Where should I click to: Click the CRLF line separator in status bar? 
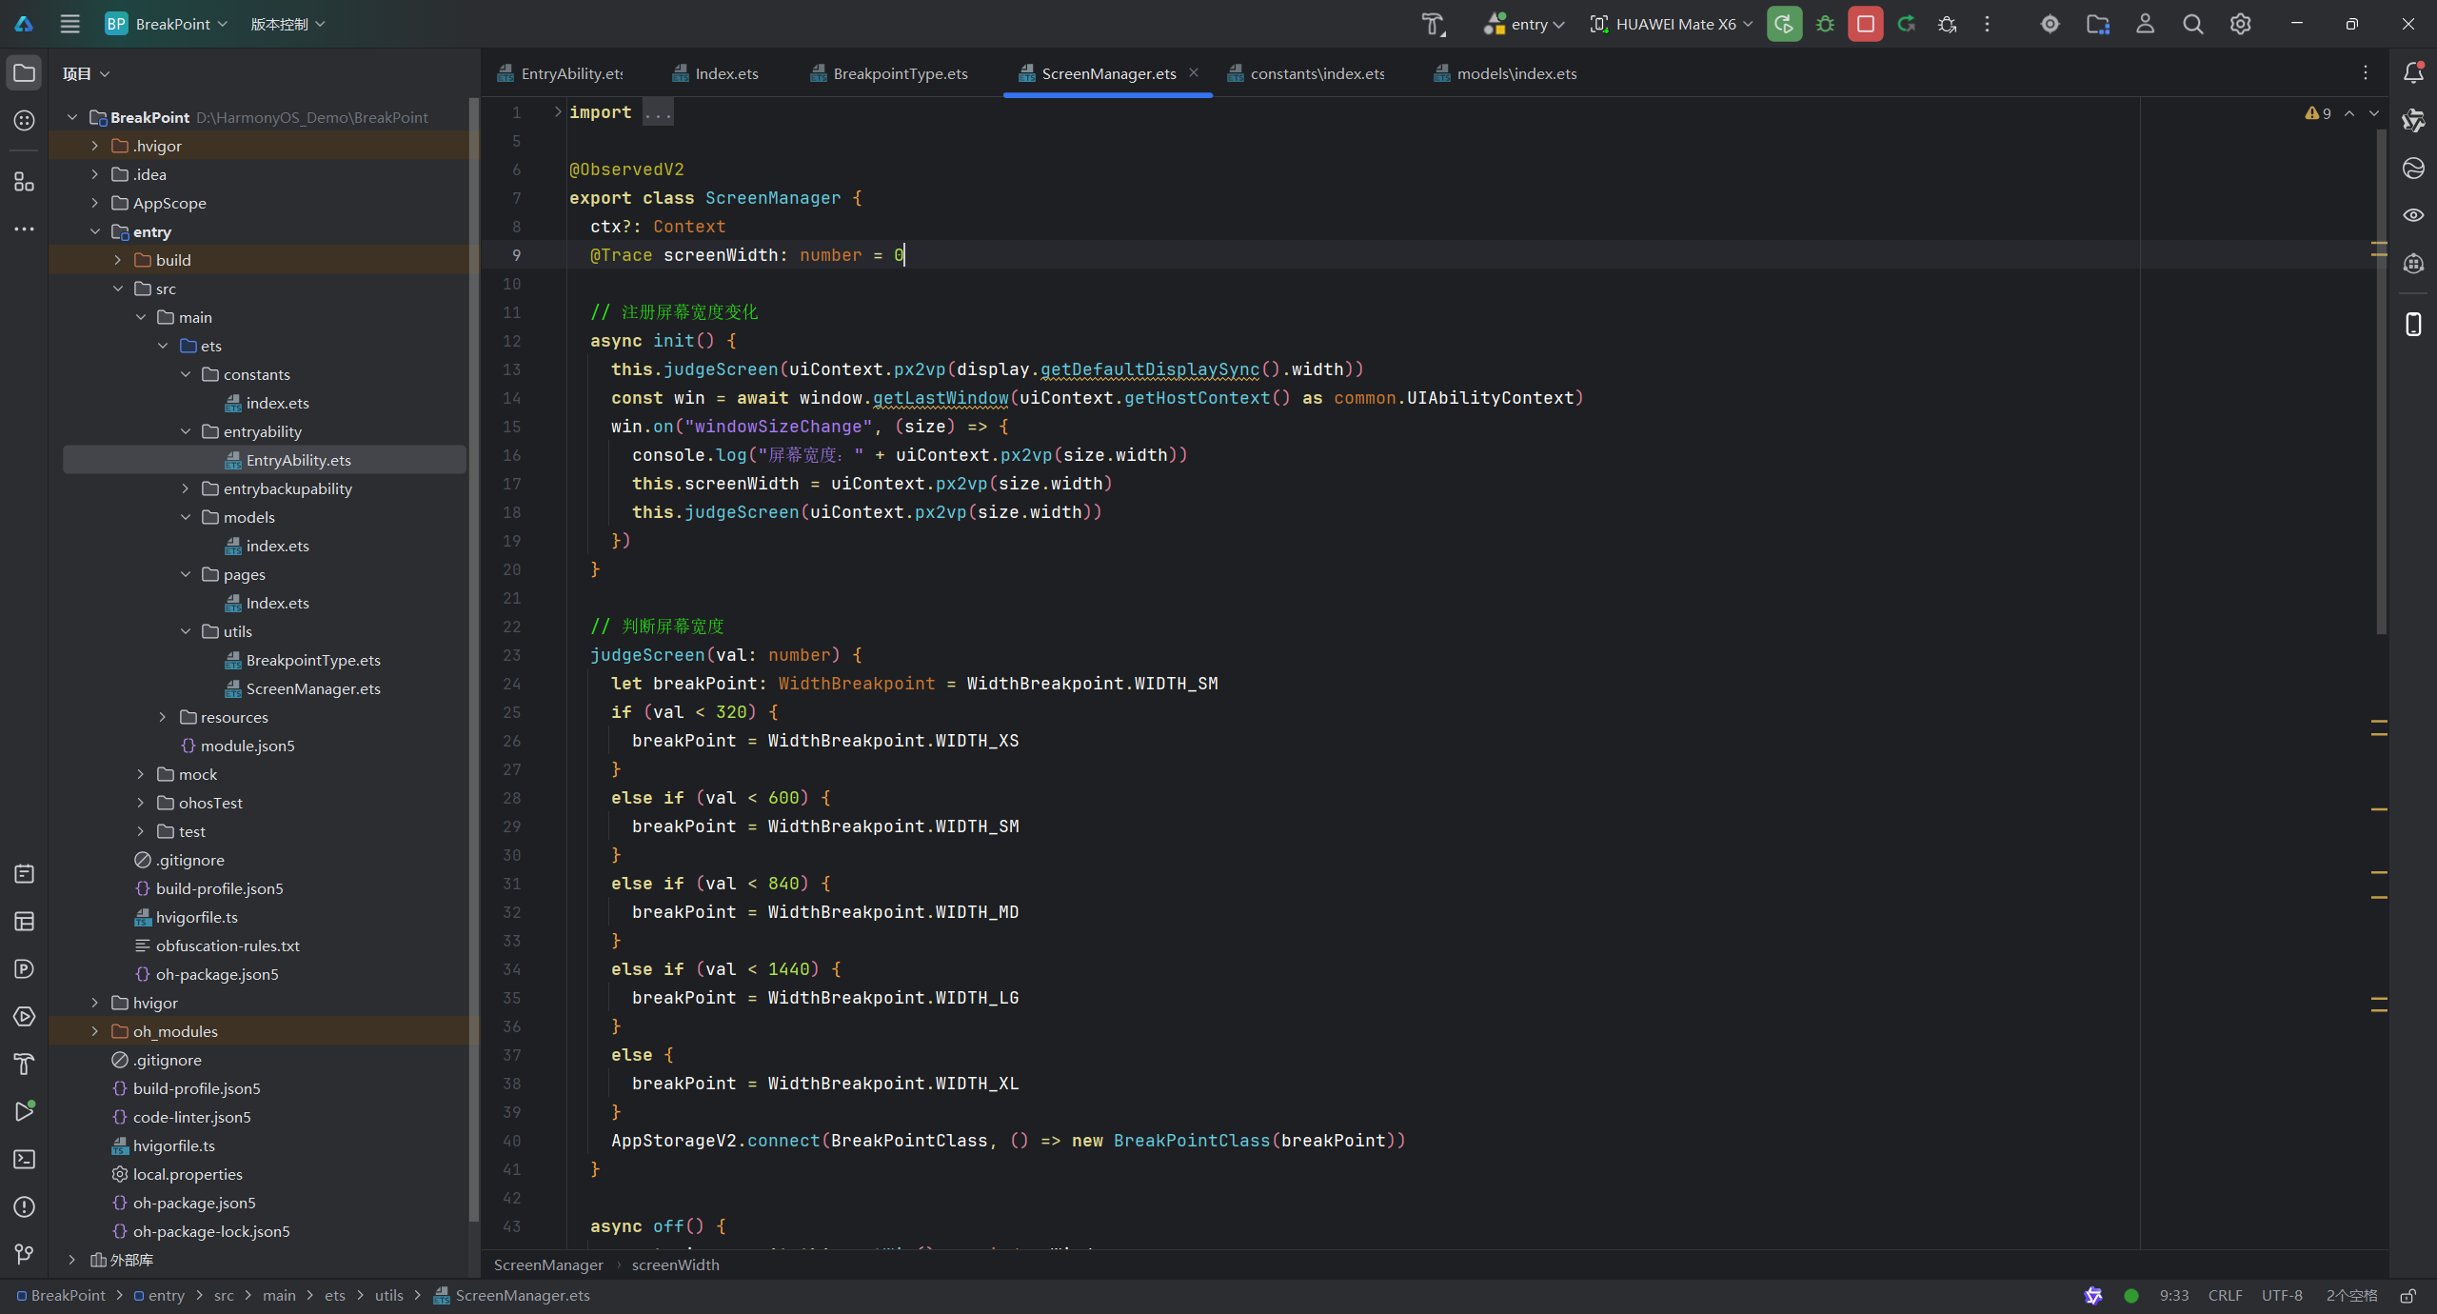[2225, 1295]
